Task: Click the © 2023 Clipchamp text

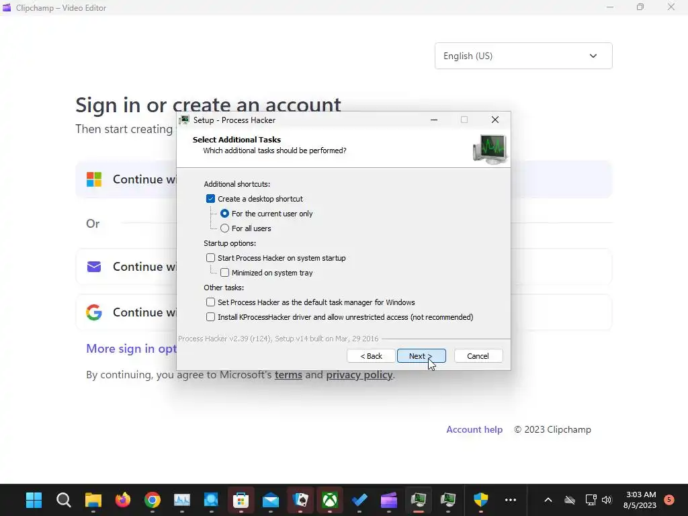Action: point(552,429)
